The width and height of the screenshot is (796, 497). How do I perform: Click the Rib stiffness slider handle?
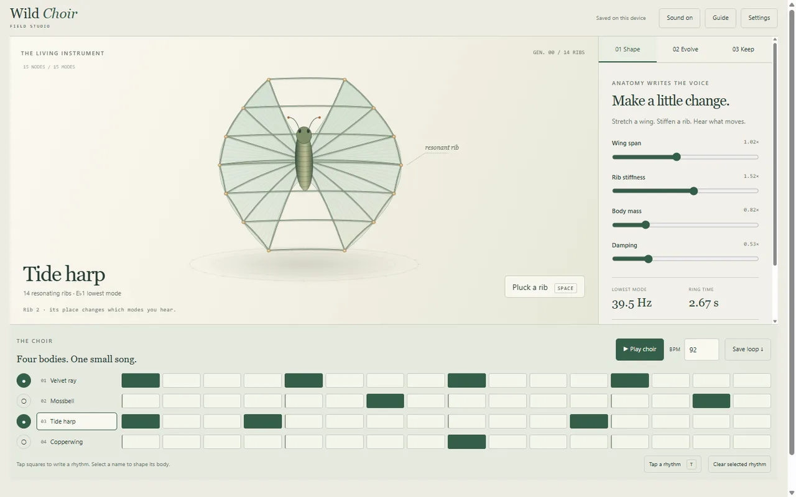694,191
